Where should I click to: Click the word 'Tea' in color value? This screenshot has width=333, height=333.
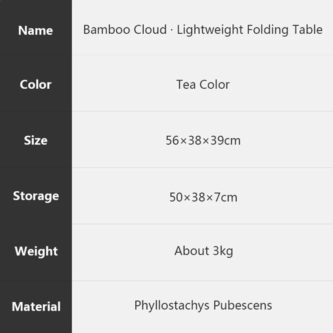pos(186,84)
